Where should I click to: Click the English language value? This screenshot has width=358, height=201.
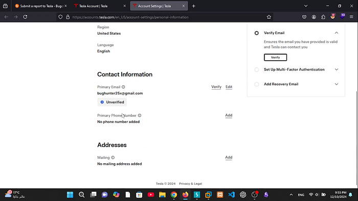pyautogui.click(x=103, y=51)
